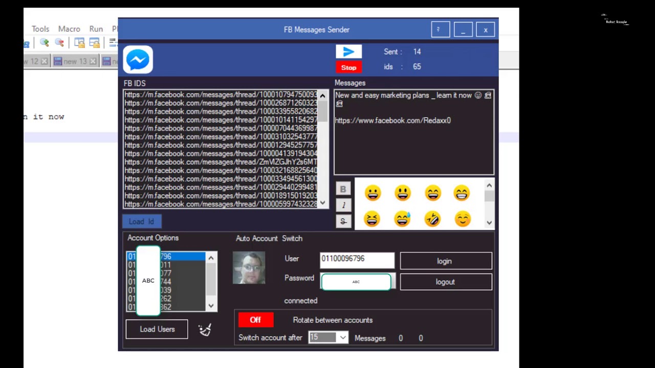Select thread URL ending 100032168825640

pyautogui.click(x=221, y=170)
